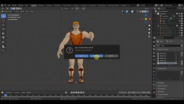Switch to the Sculpting workspace tab
The image size is (184, 104).
(x=49, y=5)
